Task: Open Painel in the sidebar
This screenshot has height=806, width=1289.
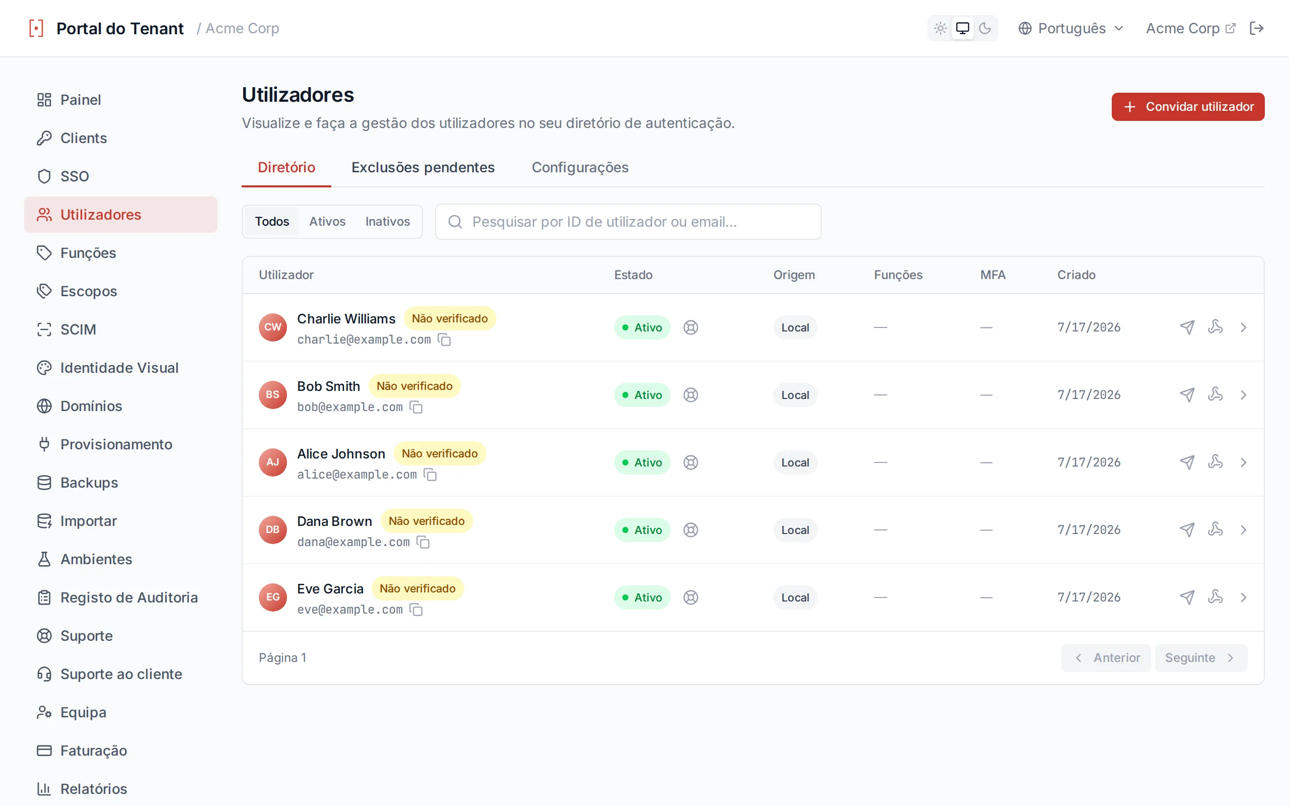Action: 120,100
